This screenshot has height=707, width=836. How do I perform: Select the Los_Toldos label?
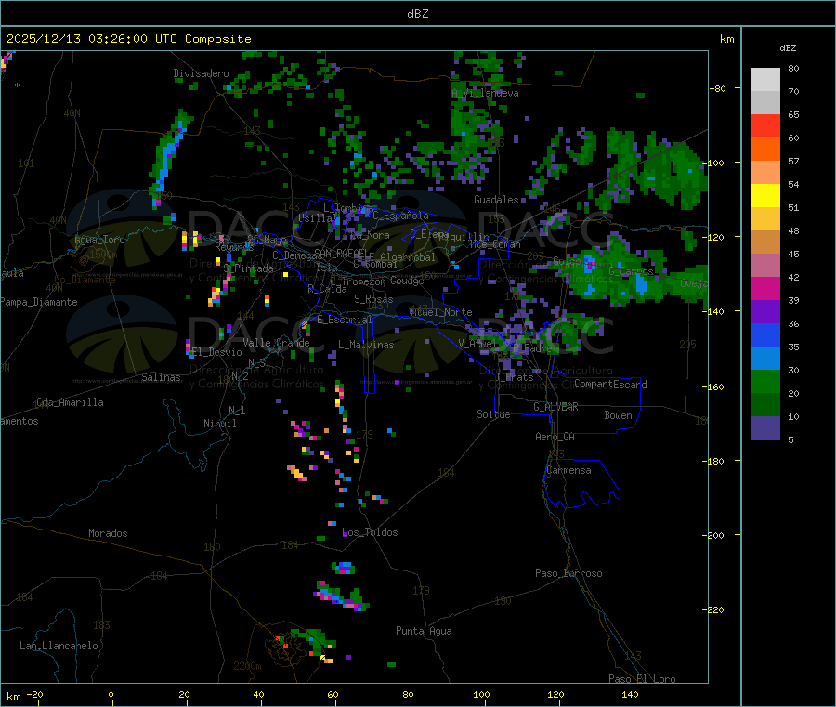tap(370, 532)
